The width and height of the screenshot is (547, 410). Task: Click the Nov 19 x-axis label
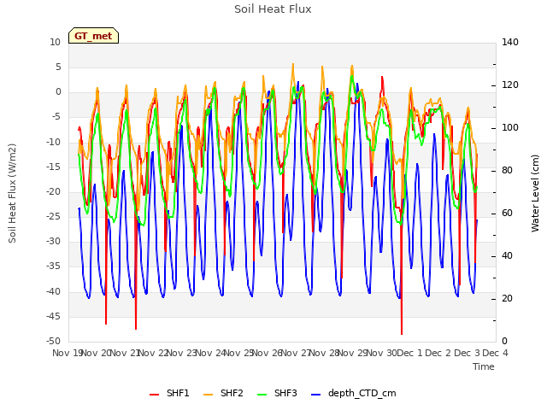tap(67, 353)
